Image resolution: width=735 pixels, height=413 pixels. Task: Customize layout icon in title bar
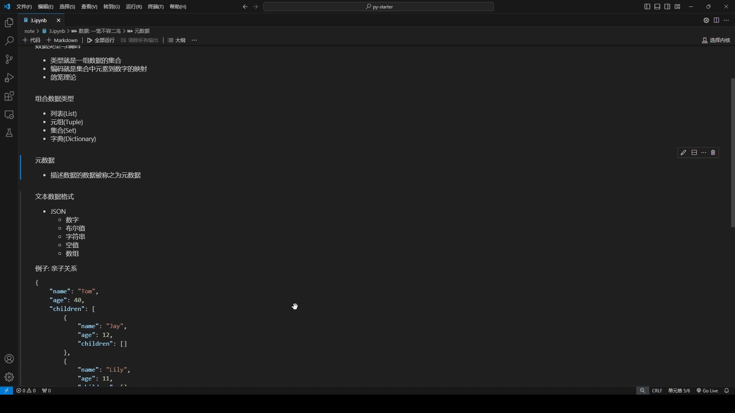coord(678,7)
